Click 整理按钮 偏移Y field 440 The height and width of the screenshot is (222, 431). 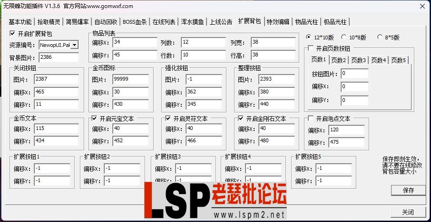coord(277,104)
